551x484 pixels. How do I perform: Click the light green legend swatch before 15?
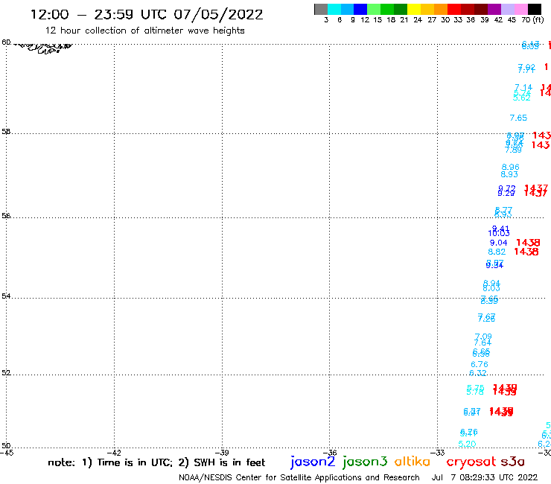tap(374, 9)
